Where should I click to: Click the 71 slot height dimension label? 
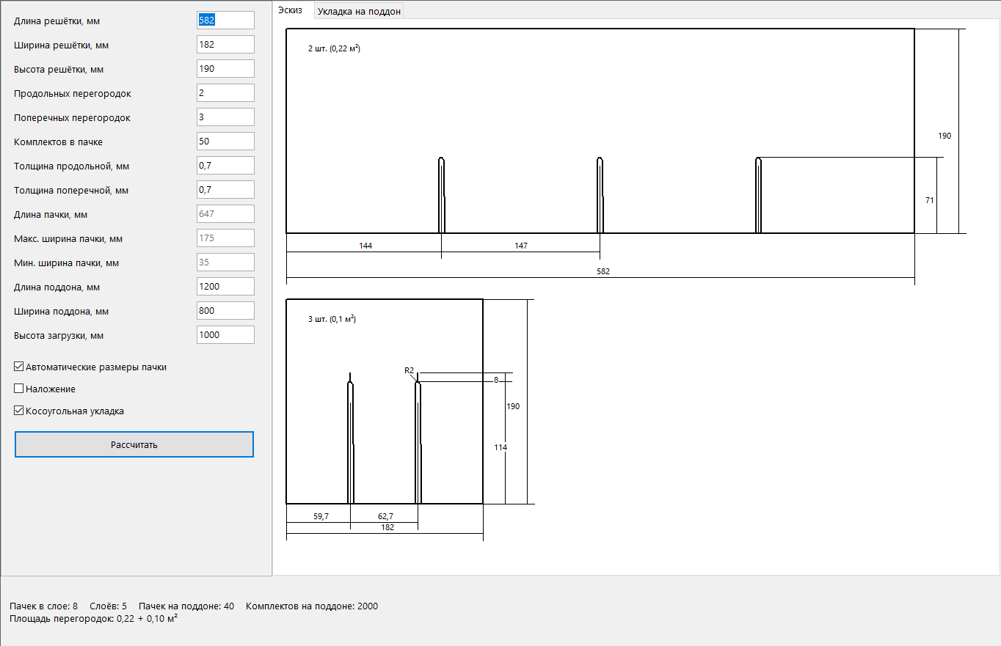click(x=930, y=199)
